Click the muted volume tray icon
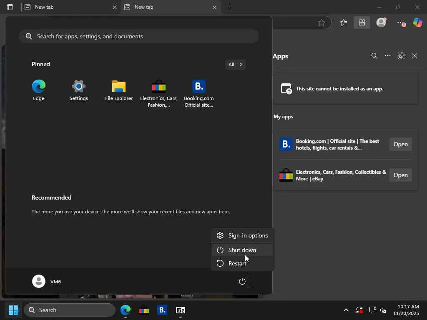427x320 pixels. [x=384, y=310]
